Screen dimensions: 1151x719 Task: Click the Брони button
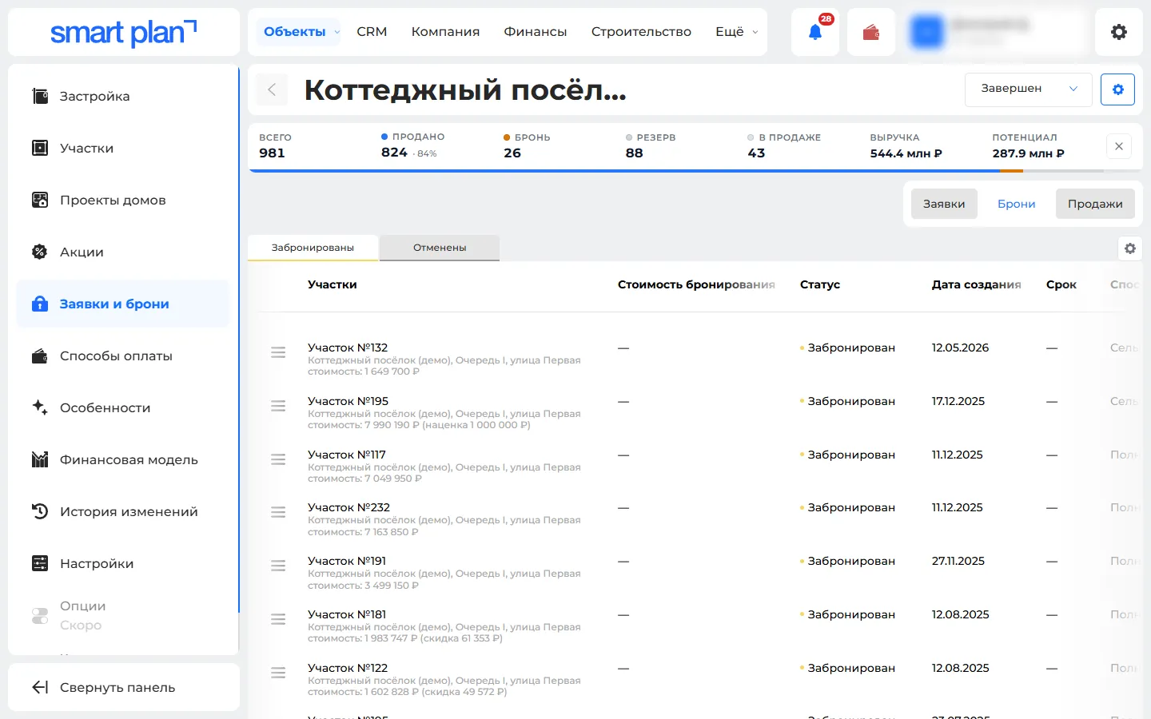coord(1016,204)
